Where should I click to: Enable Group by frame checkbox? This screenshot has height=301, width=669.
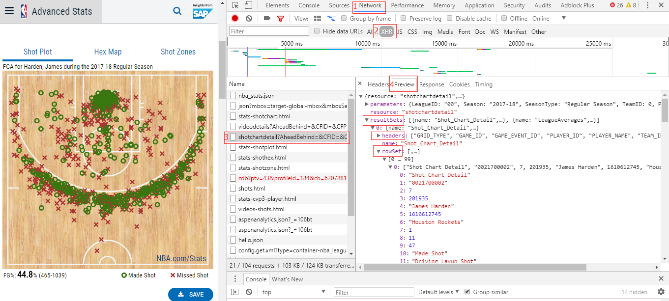point(344,19)
